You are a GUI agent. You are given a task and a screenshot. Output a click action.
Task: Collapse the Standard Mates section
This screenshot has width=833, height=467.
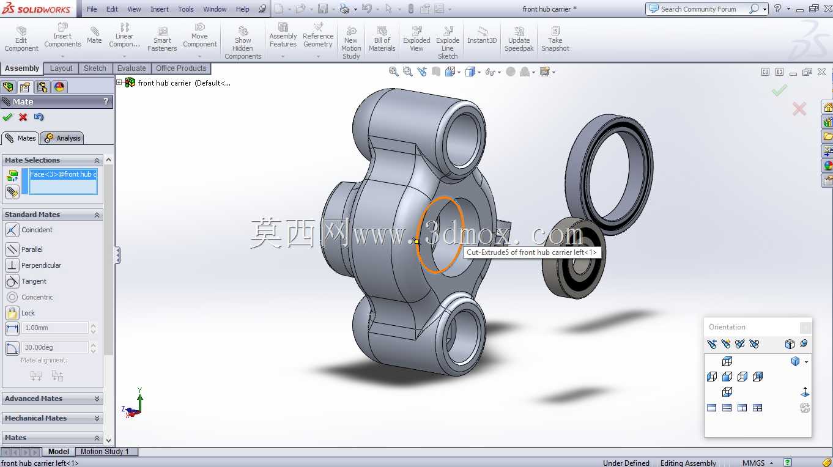(x=97, y=215)
